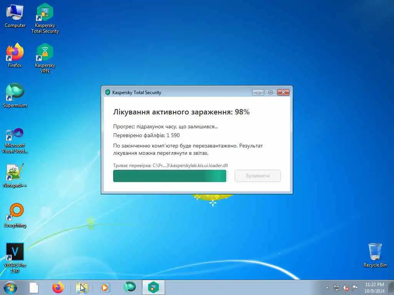Select the Everything search desktop shortcut
The width and height of the screenshot is (394, 295).
tap(15, 215)
